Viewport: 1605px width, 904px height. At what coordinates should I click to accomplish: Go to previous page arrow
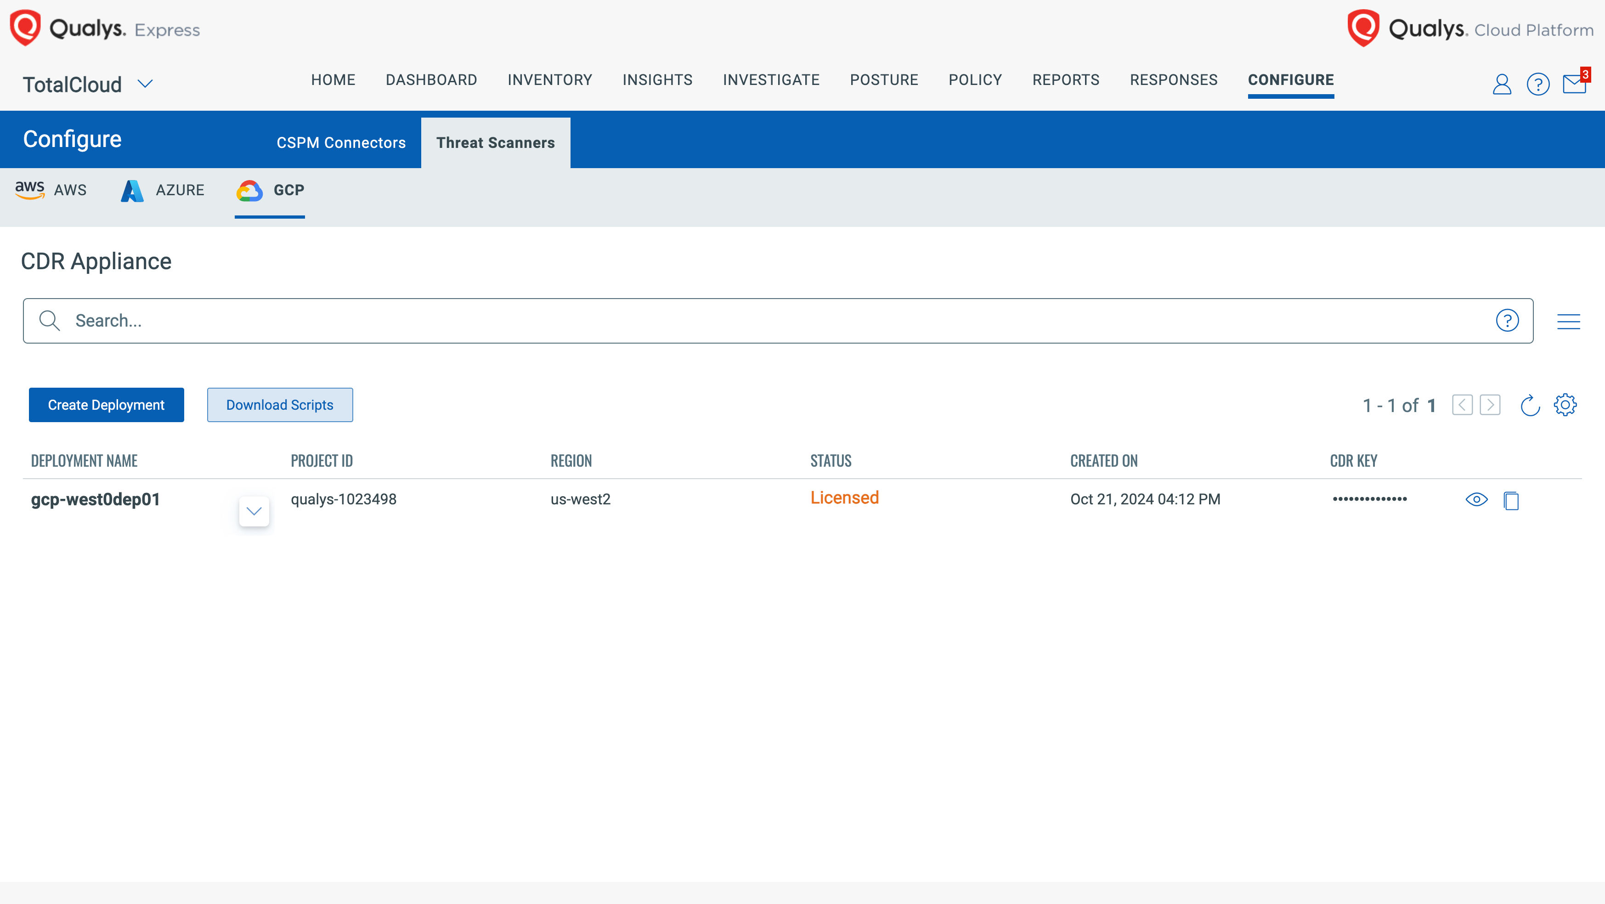coord(1462,405)
